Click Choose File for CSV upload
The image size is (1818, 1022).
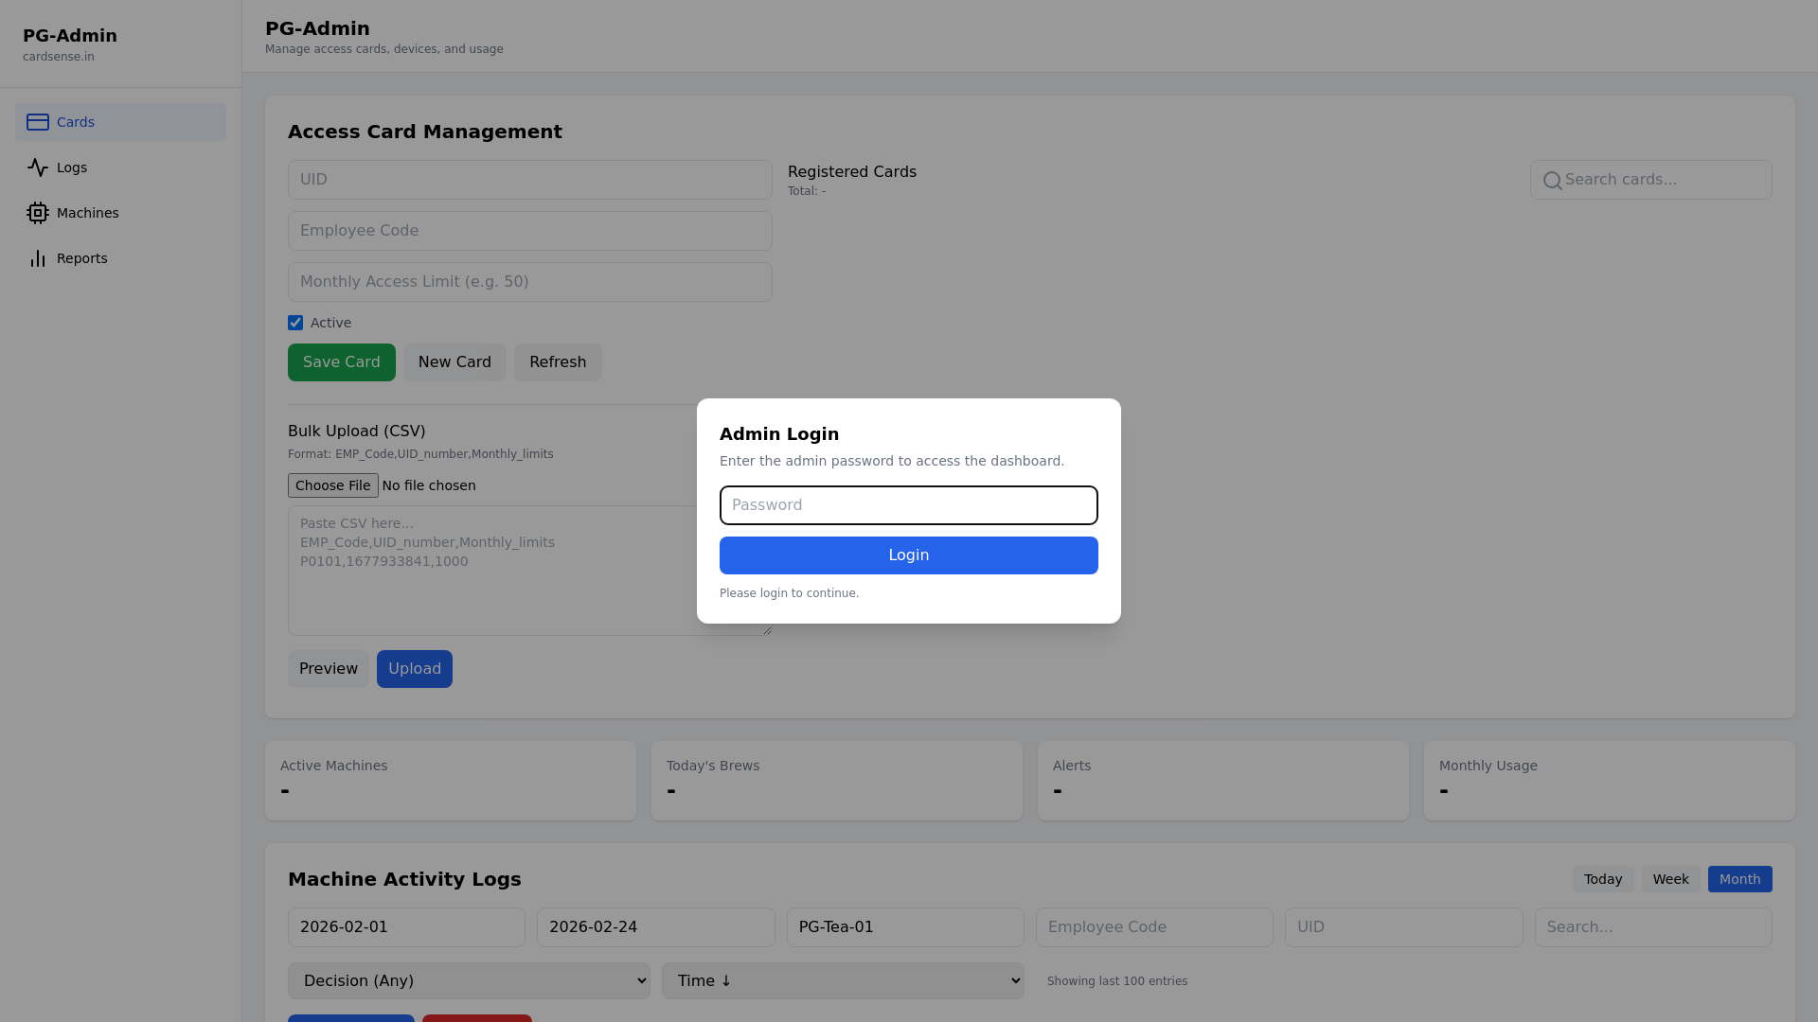[x=333, y=485]
